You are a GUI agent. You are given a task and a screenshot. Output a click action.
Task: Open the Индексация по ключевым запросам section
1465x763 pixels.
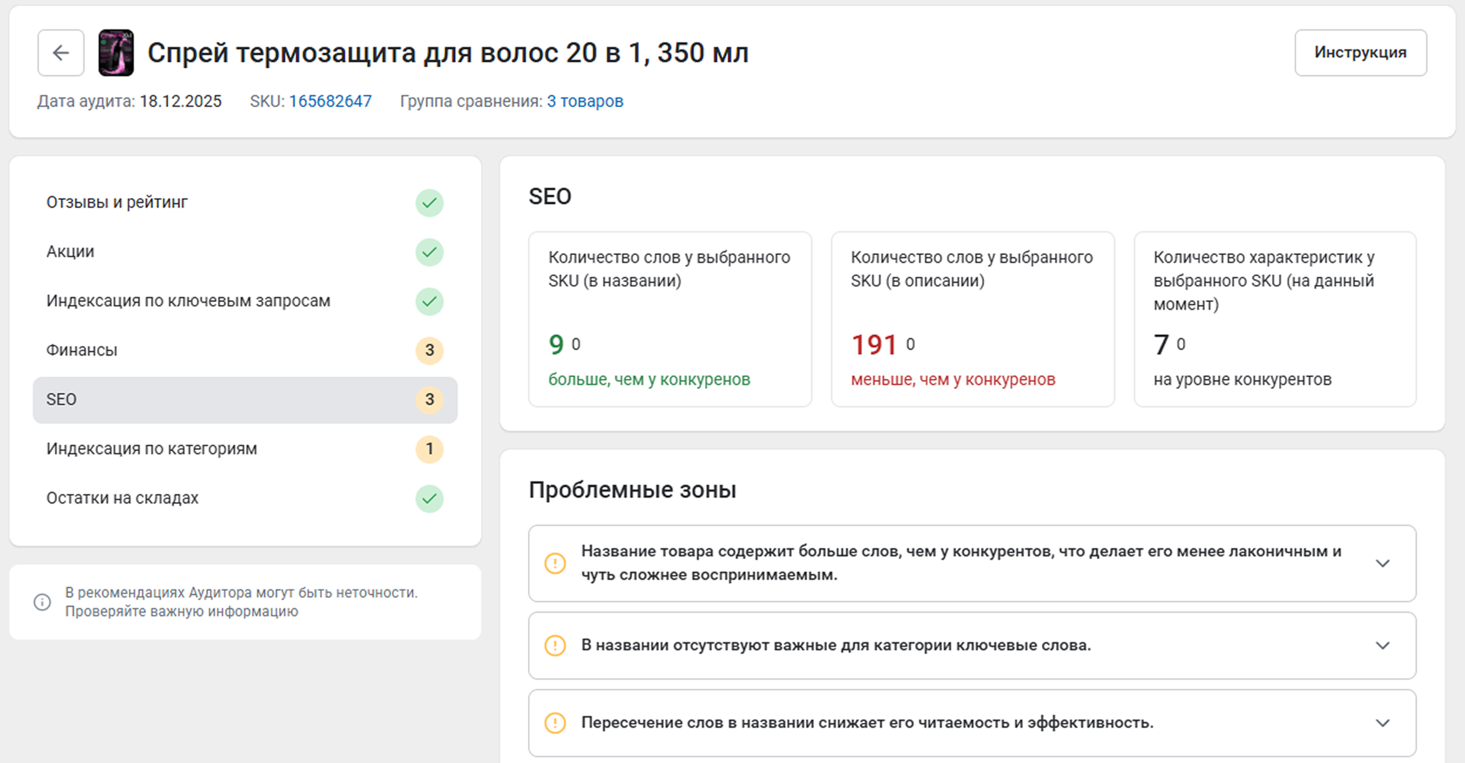coord(188,301)
